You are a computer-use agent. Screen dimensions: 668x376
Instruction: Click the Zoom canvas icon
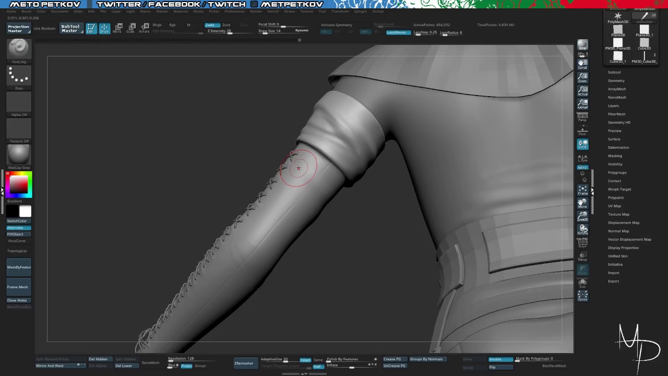click(x=582, y=77)
